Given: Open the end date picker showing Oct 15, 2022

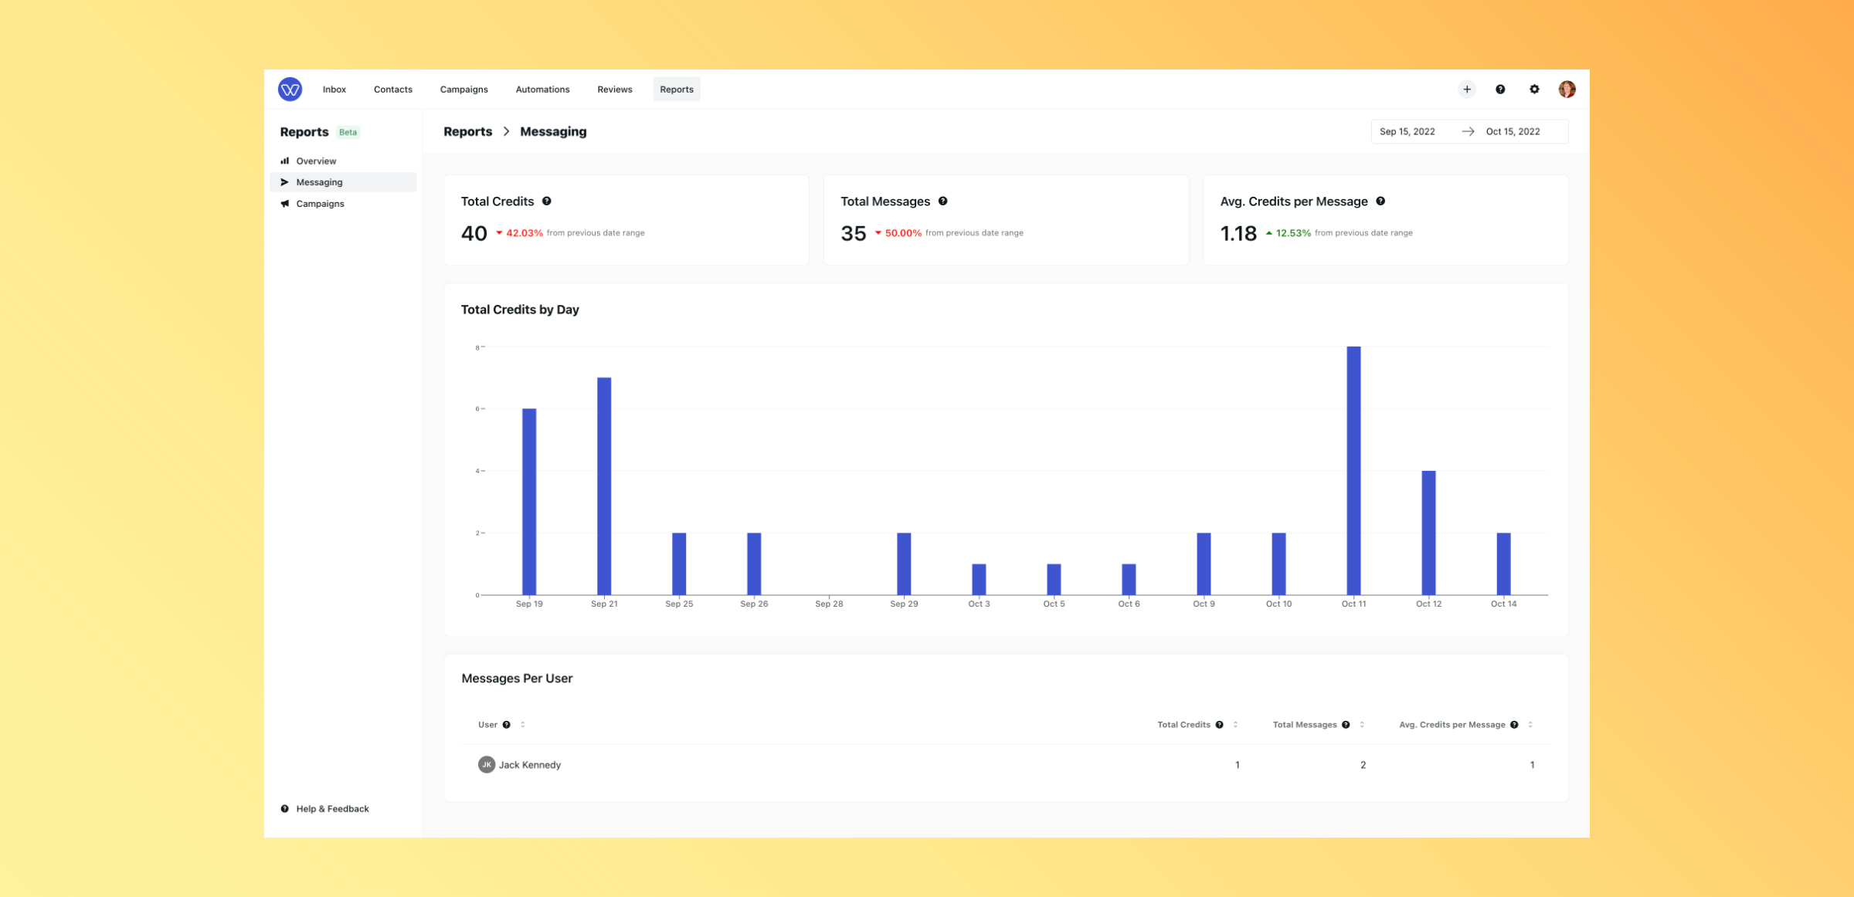Looking at the screenshot, I should coord(1513,131).
